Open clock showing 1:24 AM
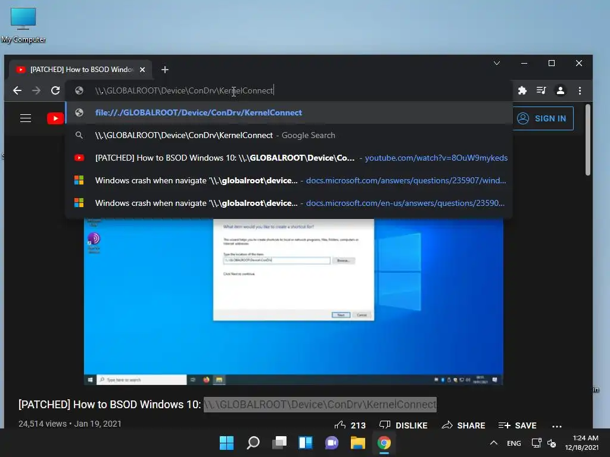 pos(581,443)
